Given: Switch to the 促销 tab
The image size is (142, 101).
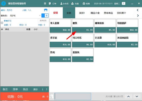Looking at the screenshot, I should [x=56, y=13].
